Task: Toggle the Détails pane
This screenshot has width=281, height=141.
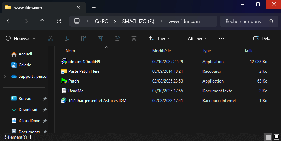Action: click(264, 38)
